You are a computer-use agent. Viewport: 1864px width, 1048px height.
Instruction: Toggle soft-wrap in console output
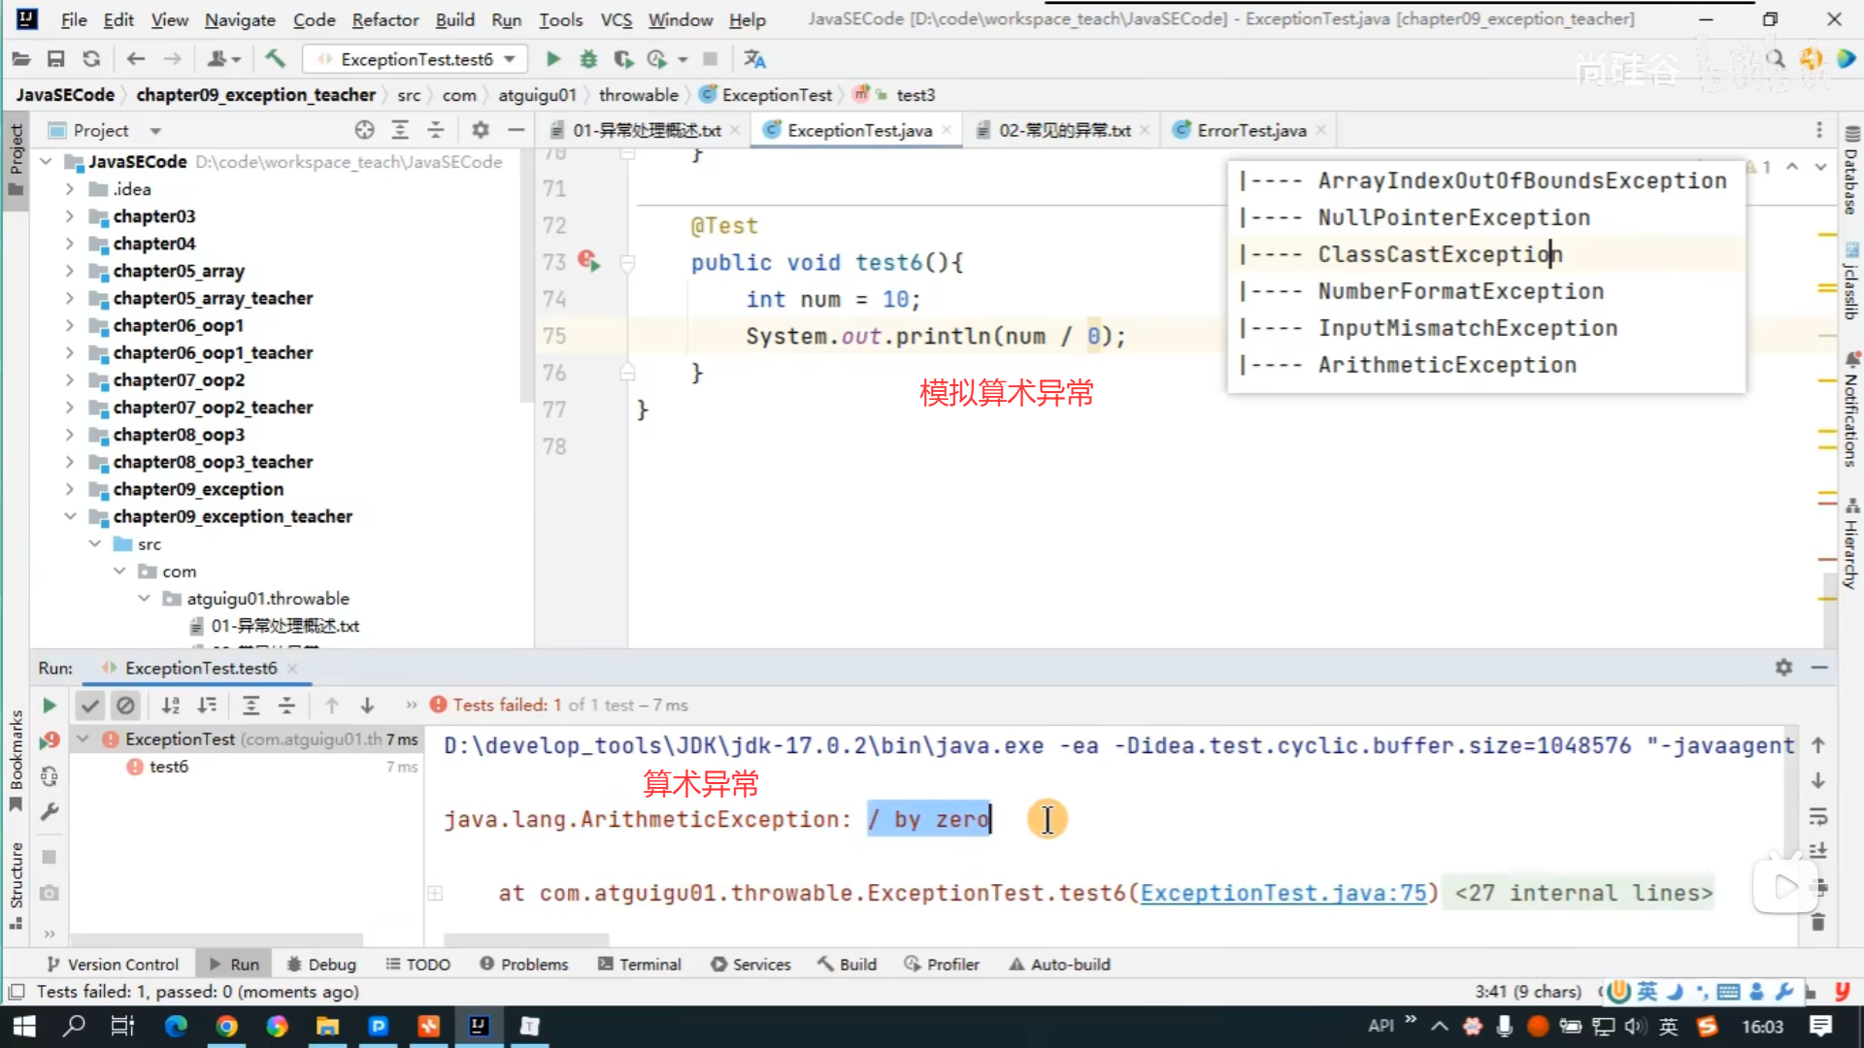tap(1818, 816)
